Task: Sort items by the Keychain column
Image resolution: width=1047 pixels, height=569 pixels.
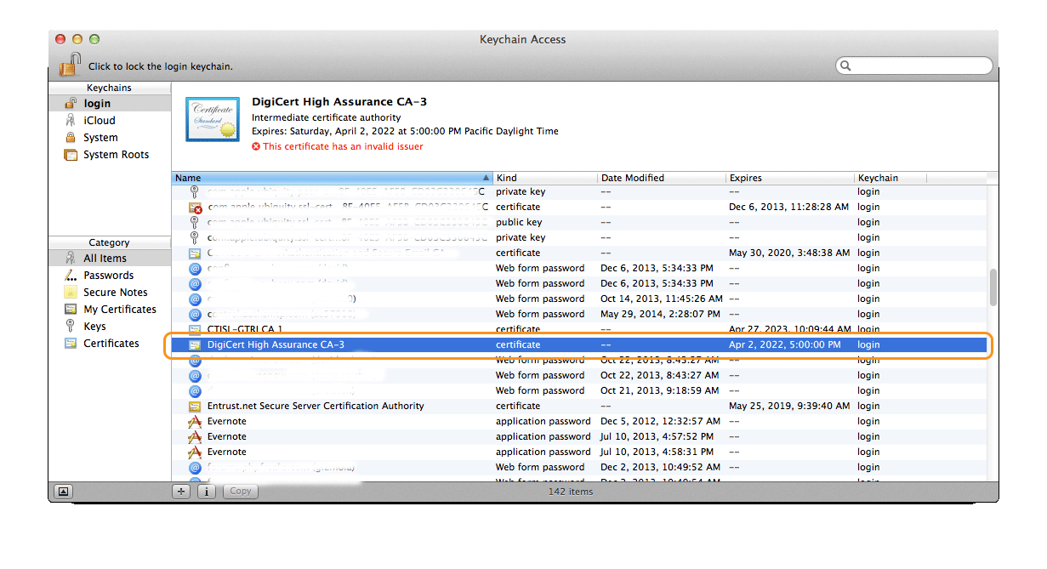Action: click(x=891, y=178)
